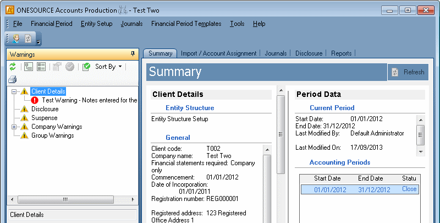
Task: Open the Import / Account Assignment tab
Action: 218,53
